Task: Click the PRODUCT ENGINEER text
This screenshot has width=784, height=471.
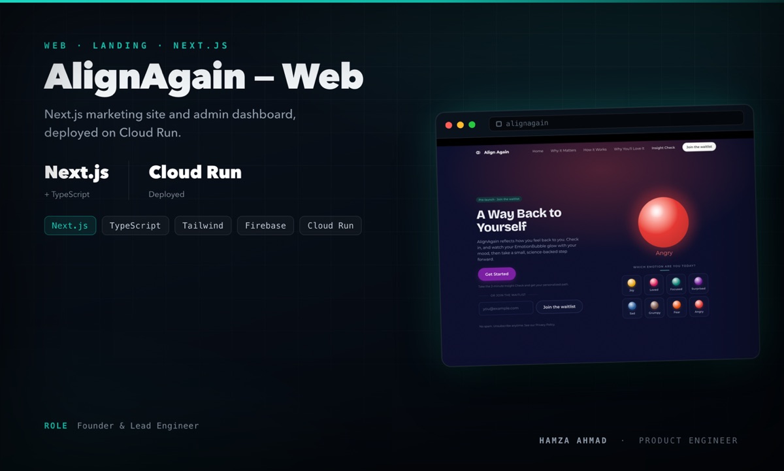Action: tap(689, 441)
